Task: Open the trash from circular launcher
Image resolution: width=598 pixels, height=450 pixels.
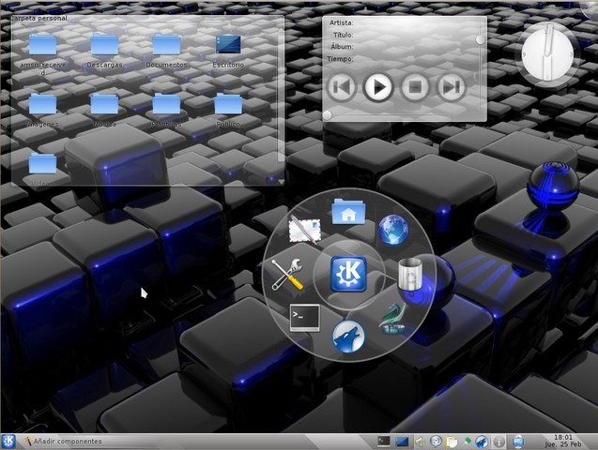Action: pos(410,274)
